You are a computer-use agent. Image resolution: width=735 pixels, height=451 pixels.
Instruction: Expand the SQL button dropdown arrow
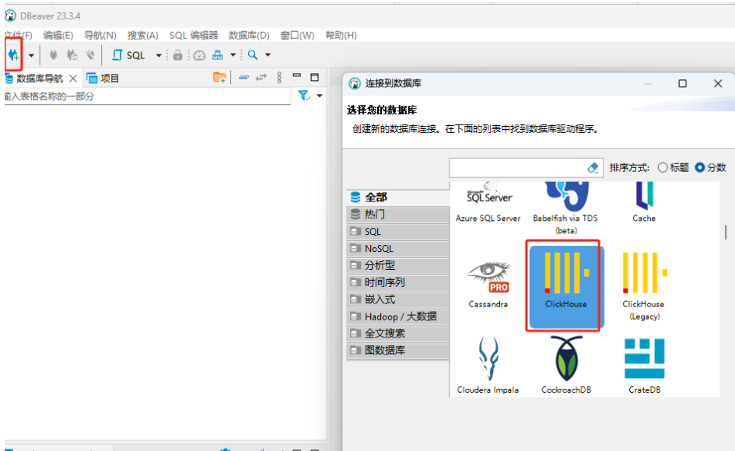pyautogui.click(x=159, y=55)
